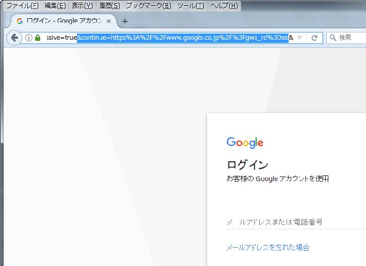This screenshot has height=266, width=366.
Task: Click the ログイン heading text
Action: (x=247, y=164)
